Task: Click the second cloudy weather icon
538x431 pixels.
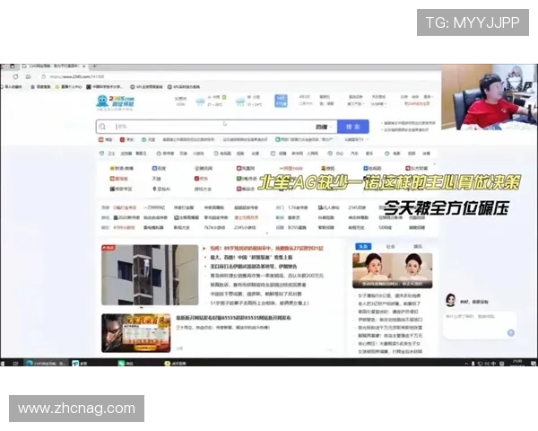Action: point(240,101)
